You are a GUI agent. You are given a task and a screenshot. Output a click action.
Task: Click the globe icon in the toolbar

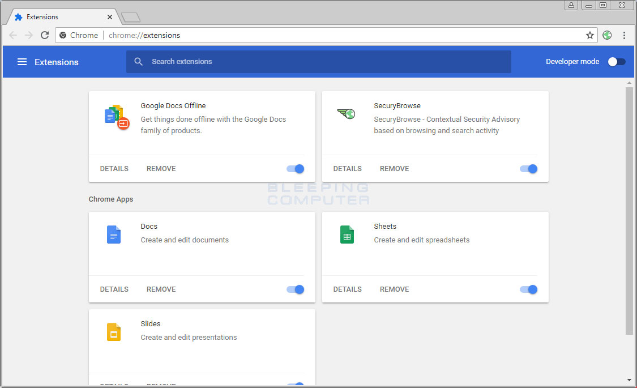click(607, 35)
